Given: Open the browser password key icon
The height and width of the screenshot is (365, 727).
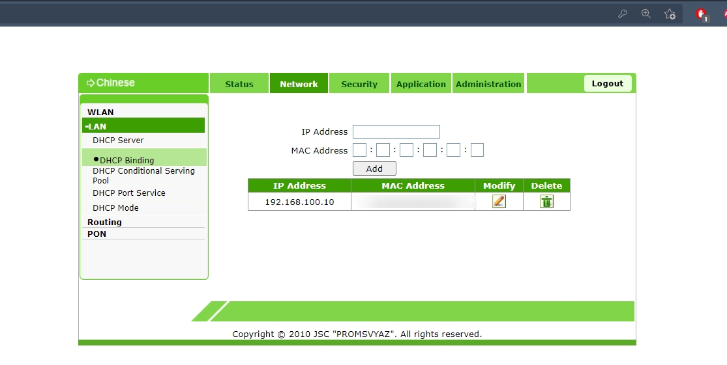Looking at the screenshot, I should (x=622, y=14).
